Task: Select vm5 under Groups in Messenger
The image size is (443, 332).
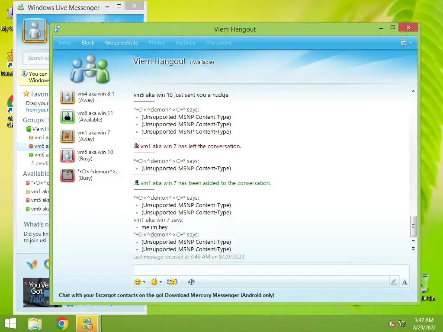Action: [39, 146]
